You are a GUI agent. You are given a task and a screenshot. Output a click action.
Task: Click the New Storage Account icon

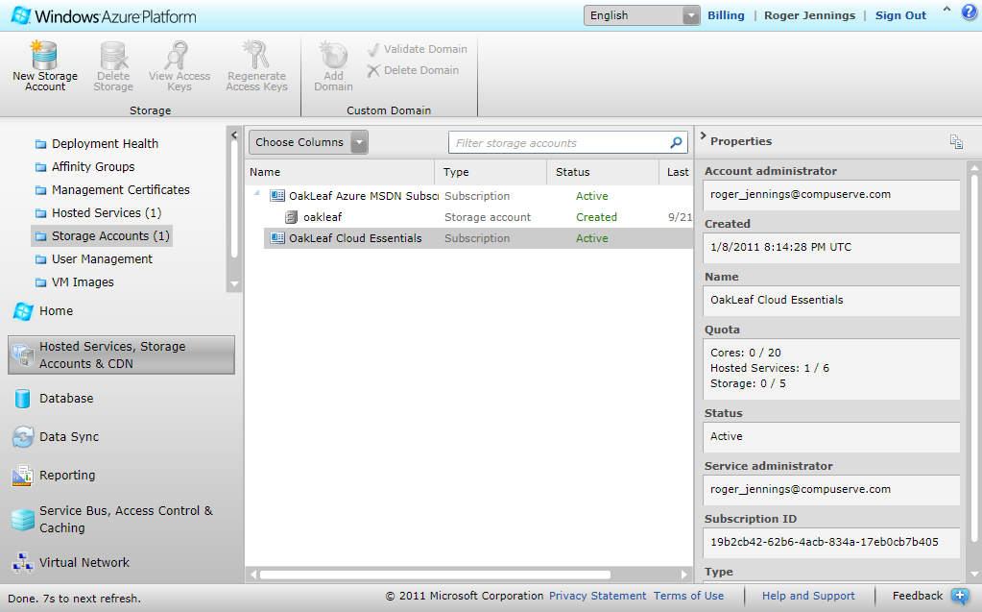[x=44, y=55]
